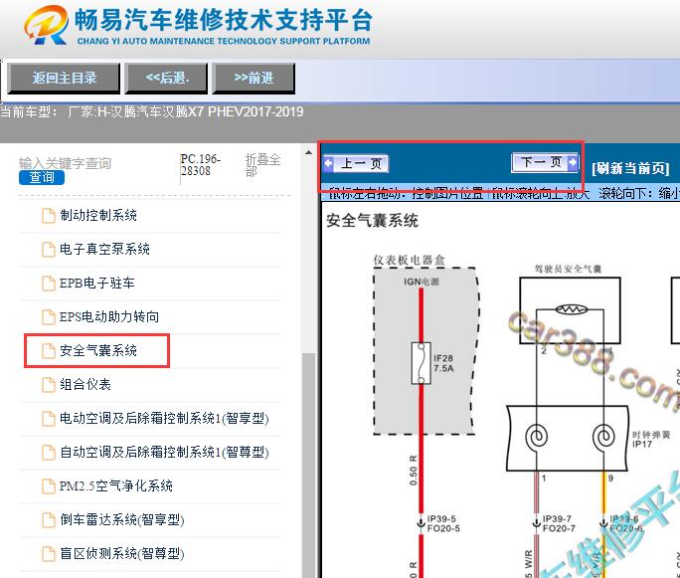Click the IP39-5 FO20-5 connector label

443,523
